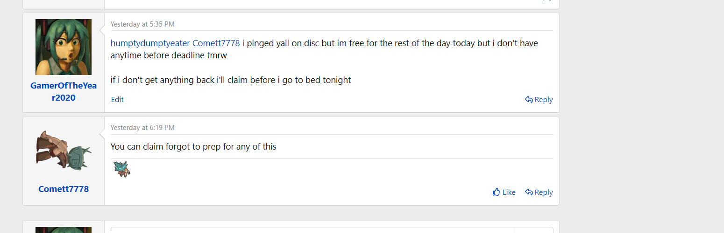
Task: Open the Comett7778 username link under the avatar
Action: point(64,189)
